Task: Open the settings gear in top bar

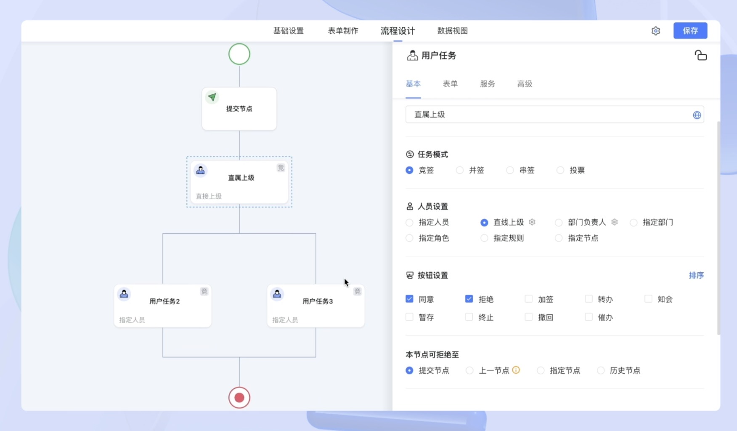Action: pyautogui.click(x=655, y=31)
